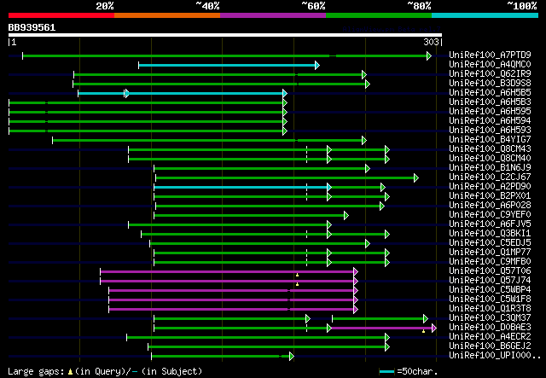Open hit UniRef100_C5EDJ5
The width and height of the screenshot is (546, 378).
point(490,243)
